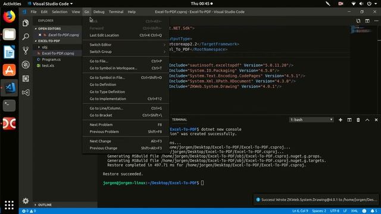Screen dimensions: 381x214
Task: Open notifications bell in status bar
Action: pos(374,211)
